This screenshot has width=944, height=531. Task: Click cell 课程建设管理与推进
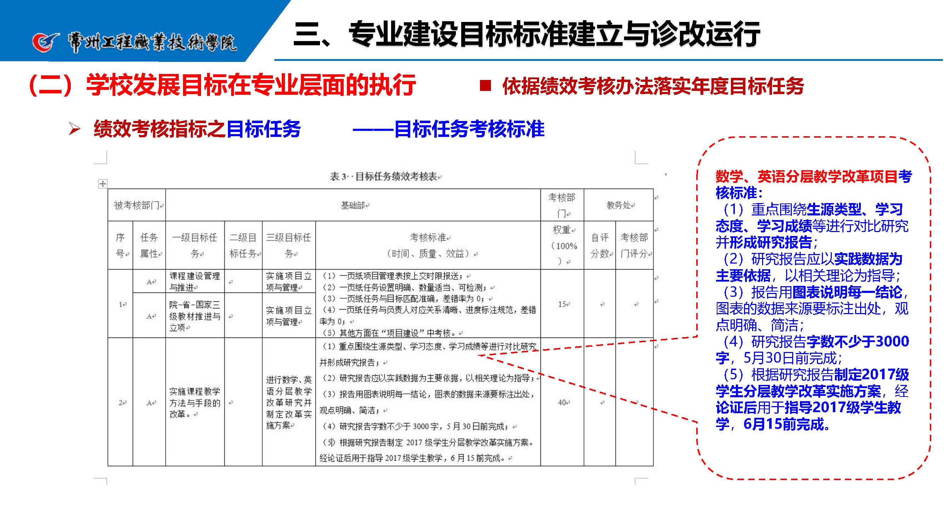point(195,281)
